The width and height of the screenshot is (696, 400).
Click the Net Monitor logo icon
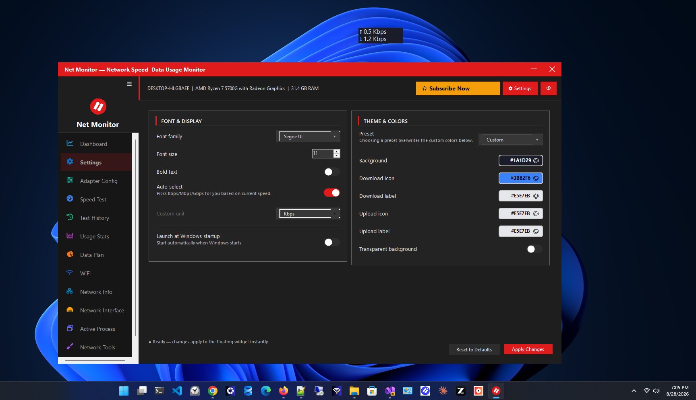(x=98, y=107)
